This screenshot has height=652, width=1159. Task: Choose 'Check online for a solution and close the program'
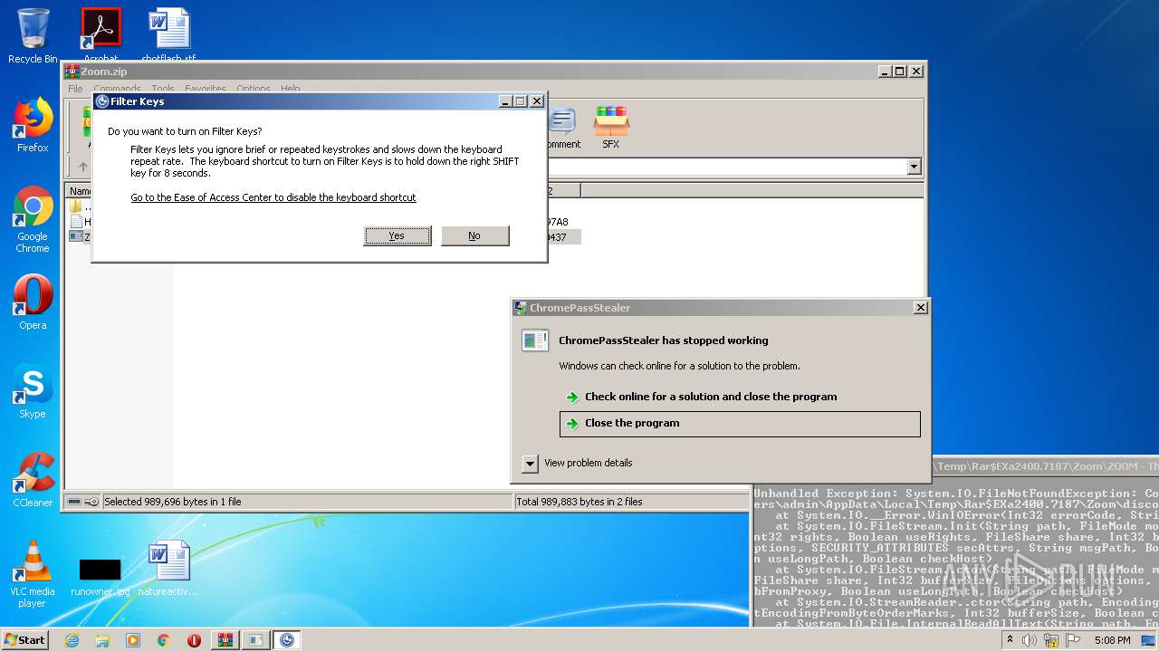point(711,397)
